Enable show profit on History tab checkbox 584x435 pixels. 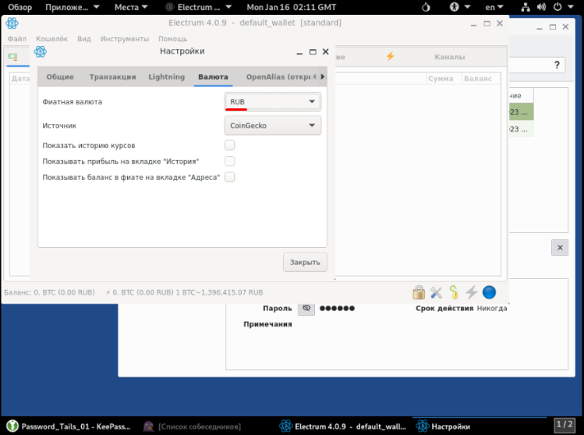click(230, 161)
